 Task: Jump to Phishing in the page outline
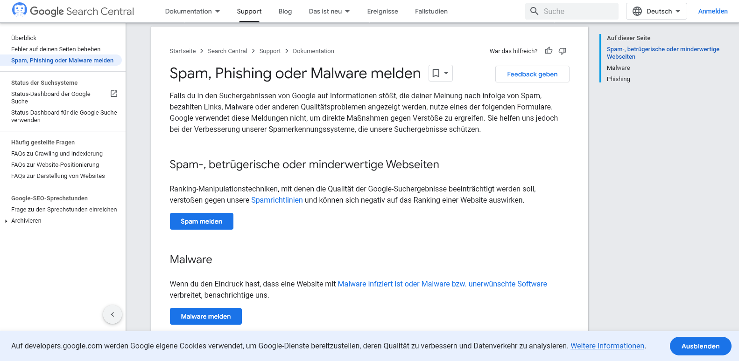[619, 79]
